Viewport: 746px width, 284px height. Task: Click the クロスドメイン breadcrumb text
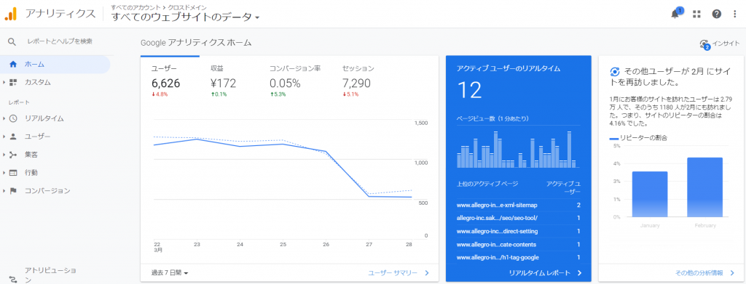pos(187,7)
